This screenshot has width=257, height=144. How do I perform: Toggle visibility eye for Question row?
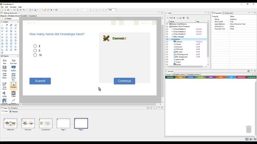[x=167, y=39]
